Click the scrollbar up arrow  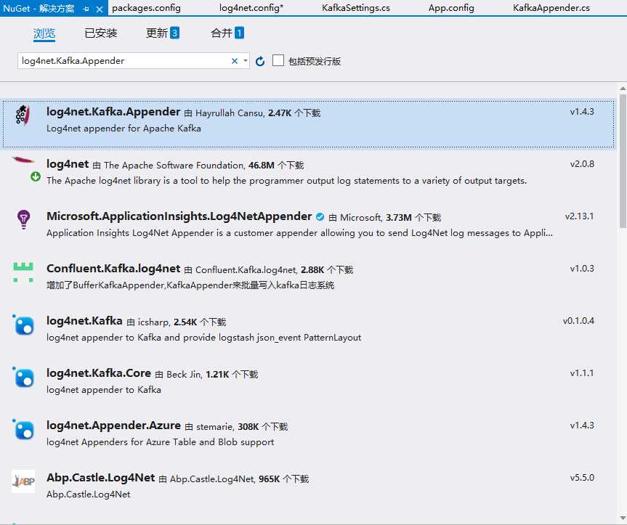click(623, 89)
